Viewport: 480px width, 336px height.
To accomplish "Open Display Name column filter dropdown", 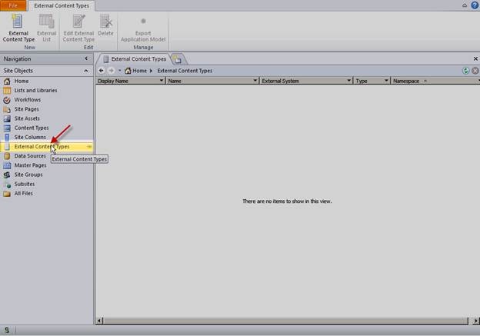I will [162, 81].
